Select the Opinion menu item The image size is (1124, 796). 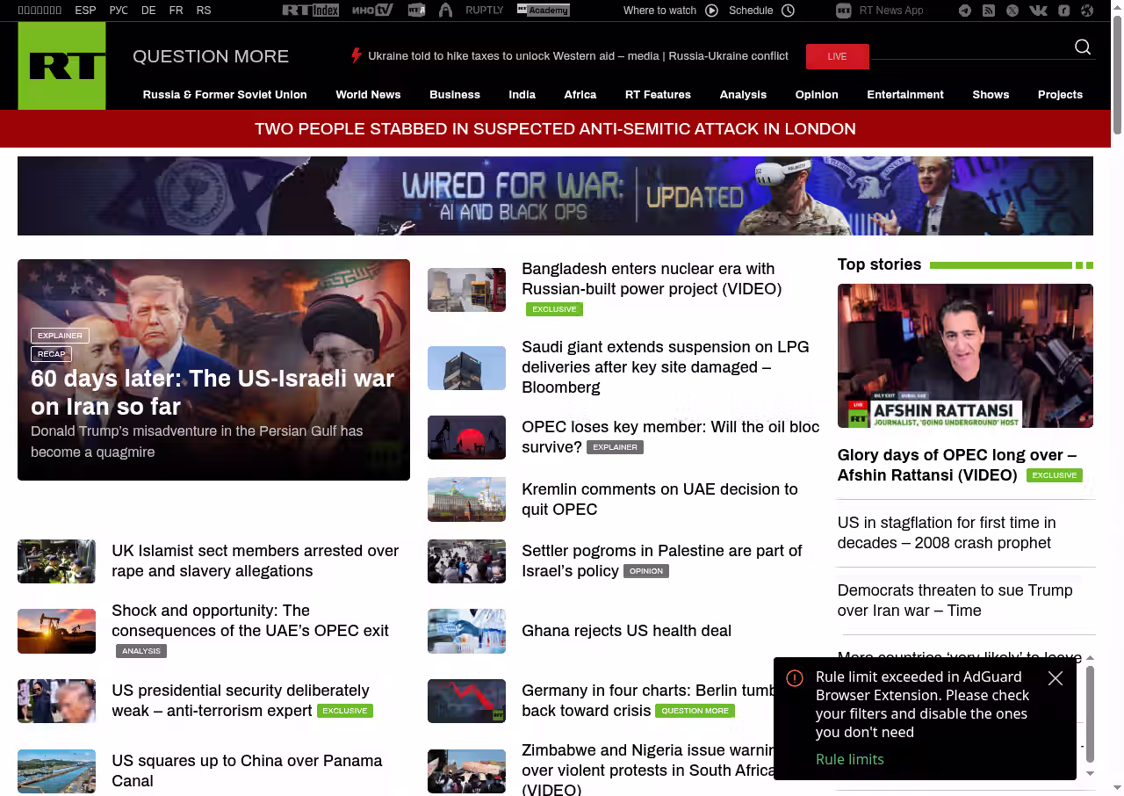pyautogui.click(x=817, y=95)
